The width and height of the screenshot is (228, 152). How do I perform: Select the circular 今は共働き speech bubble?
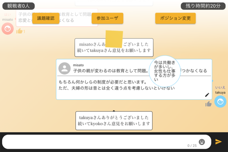pos(165,71)
